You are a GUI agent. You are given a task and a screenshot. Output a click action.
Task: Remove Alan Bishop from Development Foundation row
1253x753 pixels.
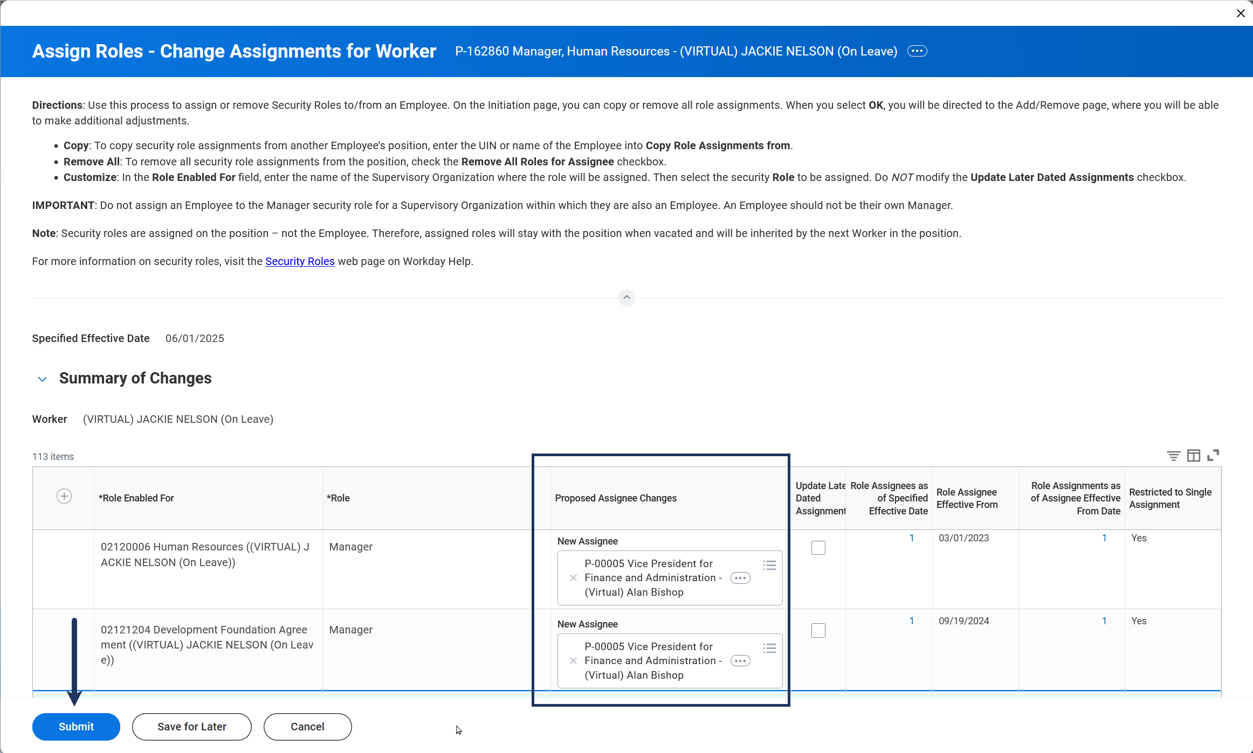click(x=573, y=661)
